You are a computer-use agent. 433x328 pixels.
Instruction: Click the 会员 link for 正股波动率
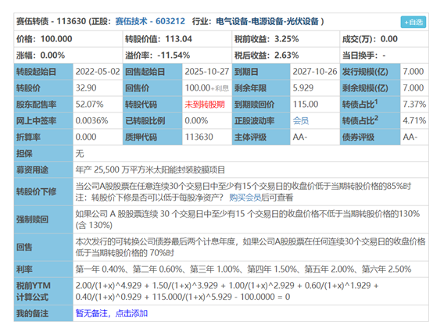point(300,120)
